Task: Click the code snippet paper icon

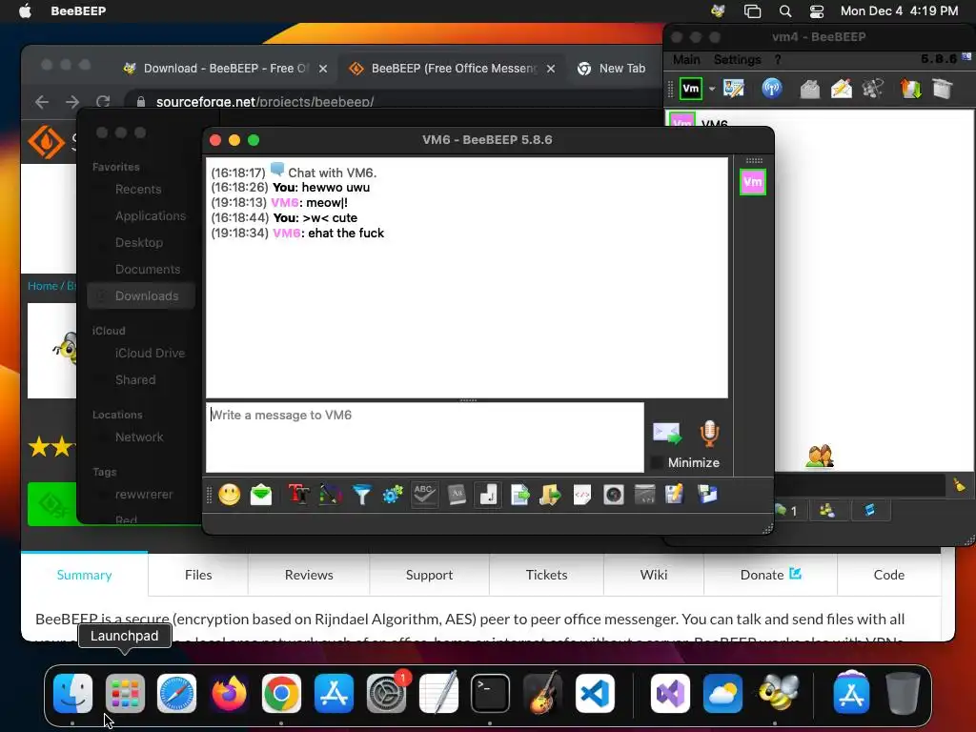Action: (x=582, y=495)
